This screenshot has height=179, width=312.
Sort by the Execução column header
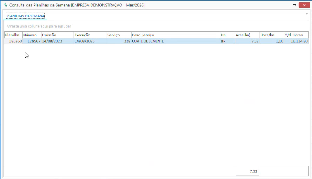click(x=90, y=35)
